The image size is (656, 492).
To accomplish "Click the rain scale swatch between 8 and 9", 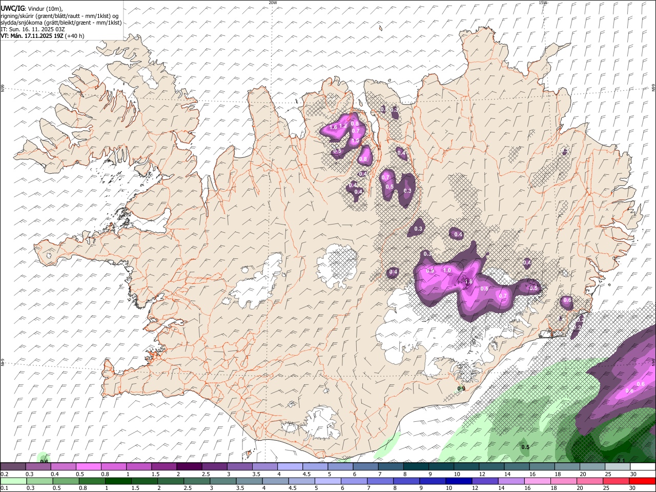I will (x=406, y=481).
